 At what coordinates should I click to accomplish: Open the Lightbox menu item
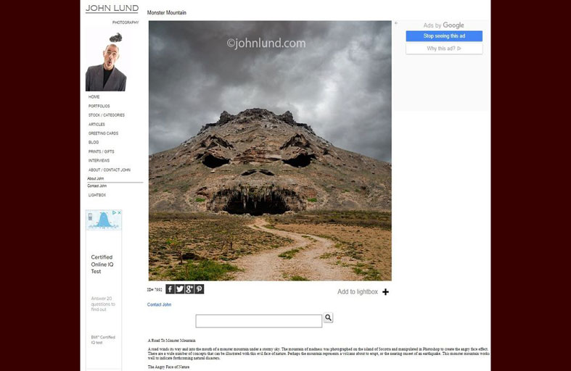(97, 195)
